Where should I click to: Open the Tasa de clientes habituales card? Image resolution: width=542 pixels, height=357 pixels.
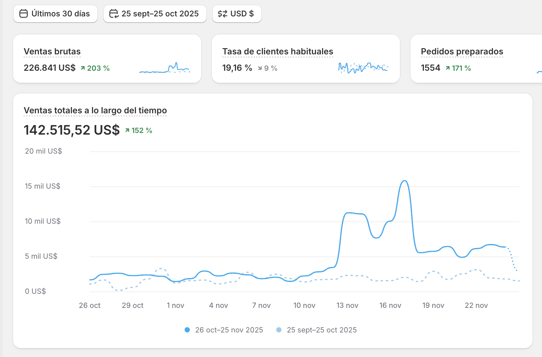(306, 59)
